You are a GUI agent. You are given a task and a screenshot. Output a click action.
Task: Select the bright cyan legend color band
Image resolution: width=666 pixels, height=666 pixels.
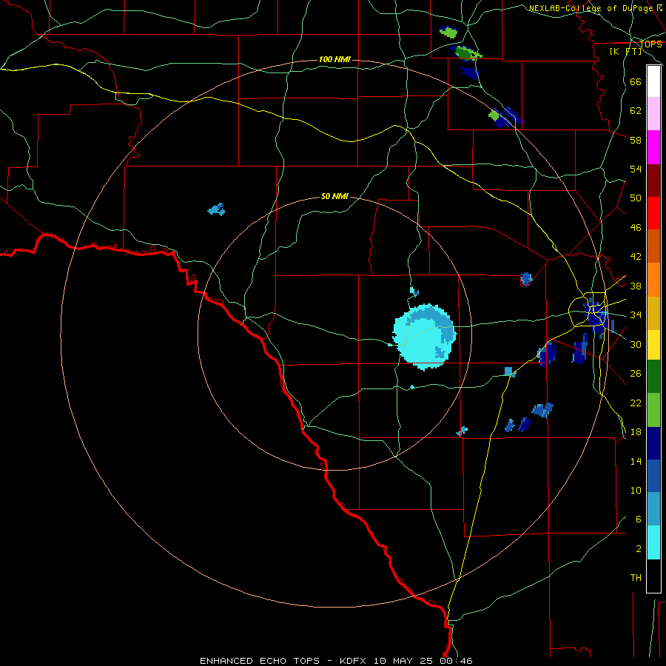coord(653,542)
